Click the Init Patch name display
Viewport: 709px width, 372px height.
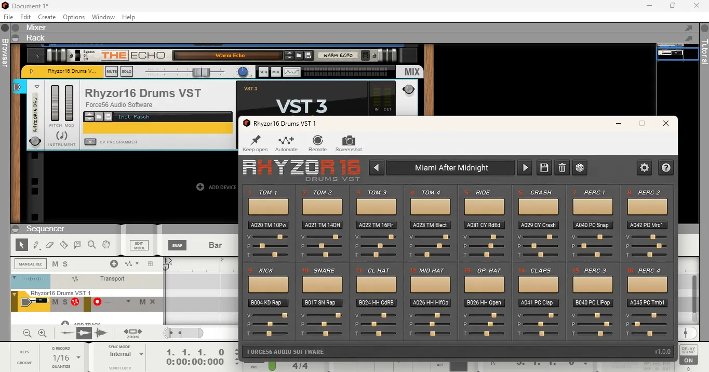173,117
